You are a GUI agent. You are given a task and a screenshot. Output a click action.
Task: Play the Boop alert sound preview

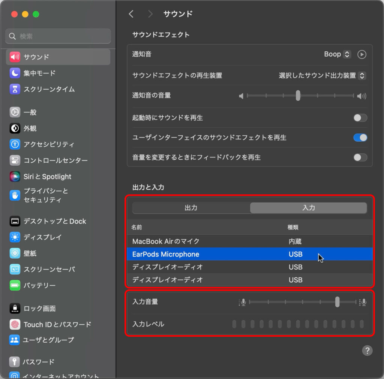click(362, 54)
